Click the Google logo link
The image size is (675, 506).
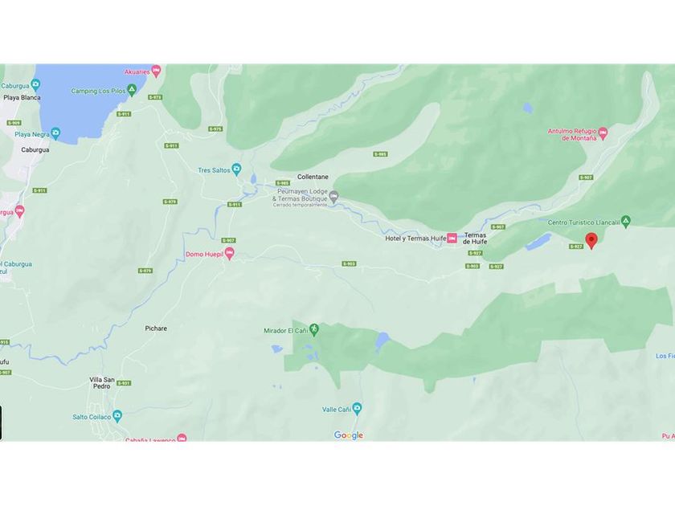tap(349, 435)
